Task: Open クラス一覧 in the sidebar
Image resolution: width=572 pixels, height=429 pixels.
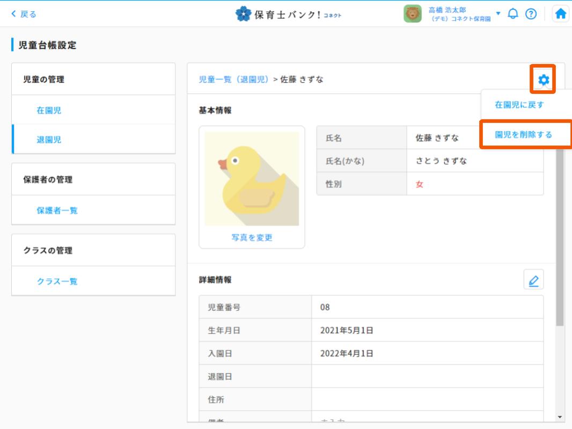Action: [x=57, y=281]
